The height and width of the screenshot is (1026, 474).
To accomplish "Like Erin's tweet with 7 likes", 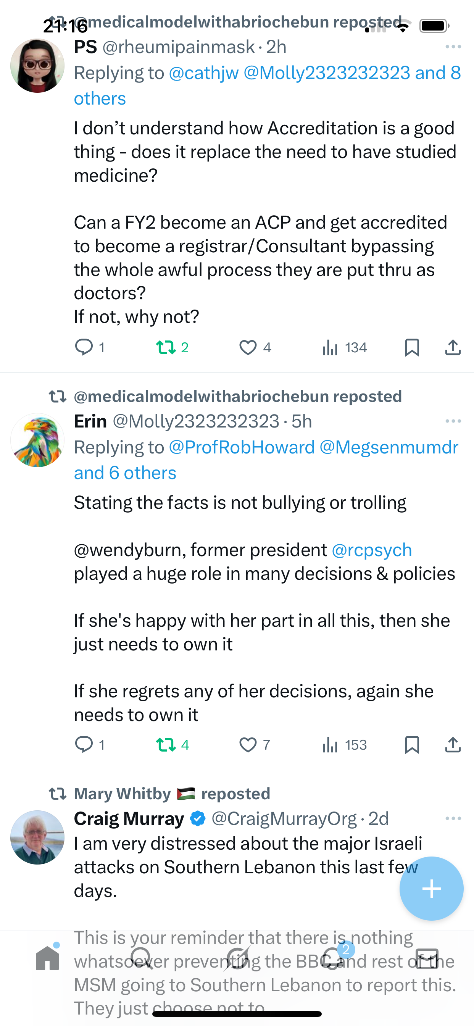I will point(248,744).
